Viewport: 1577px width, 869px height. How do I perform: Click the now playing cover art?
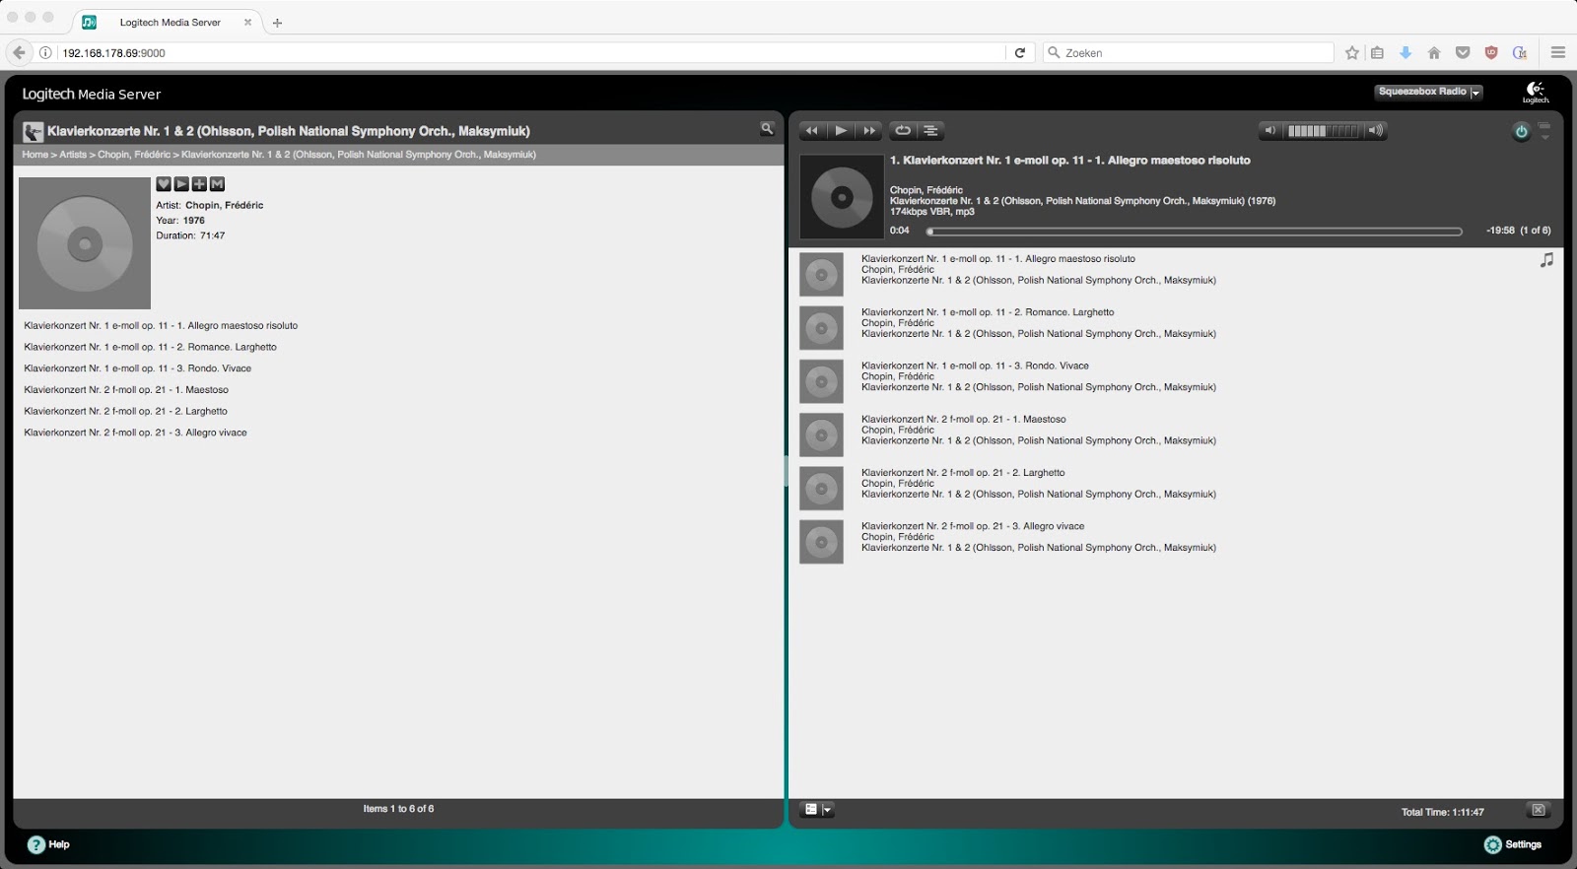pyautogui.click(x=842, y=197)
